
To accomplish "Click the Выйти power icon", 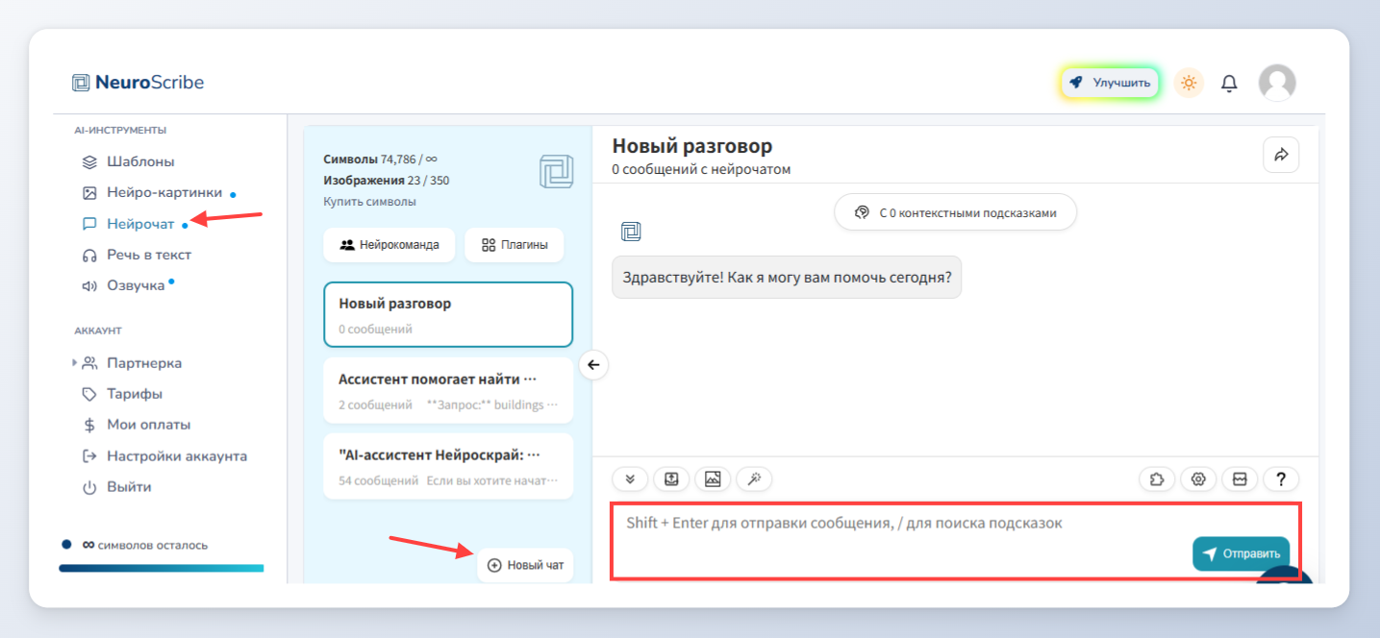I will [89, 487].
